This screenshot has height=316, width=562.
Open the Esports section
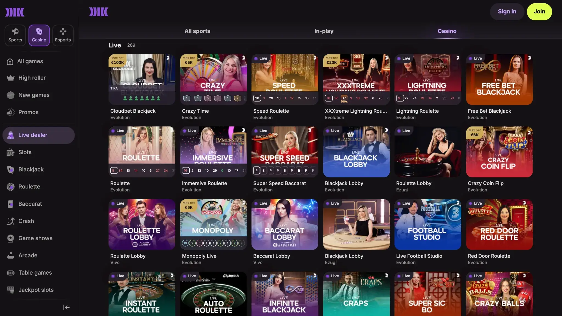click(x=63, y=35)
